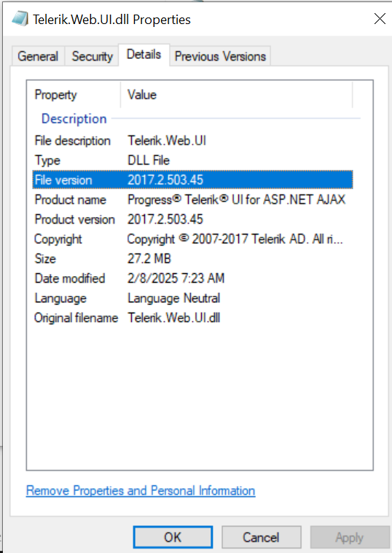Click the 27.2 MB size value
The image size is (392, 553).
pyautogui.click(x=149, y=259)
